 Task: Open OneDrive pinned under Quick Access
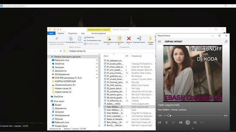tap(59, 64)
